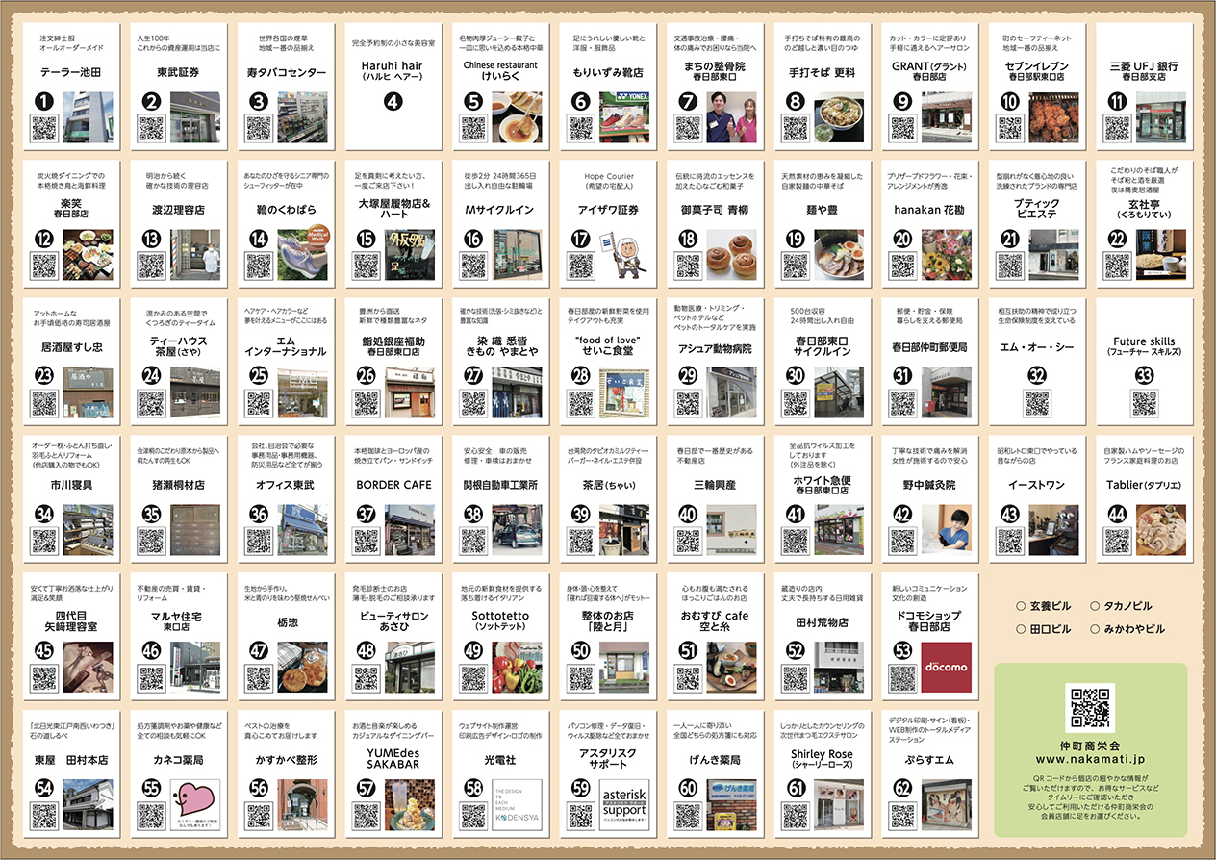This screenshot has width=1216, height=860.
Task: Click the shop name 春日部仲町郵便局
Action: 928,347
